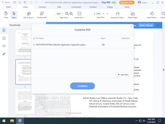Click the muted volume tray icon

[144, 121]
